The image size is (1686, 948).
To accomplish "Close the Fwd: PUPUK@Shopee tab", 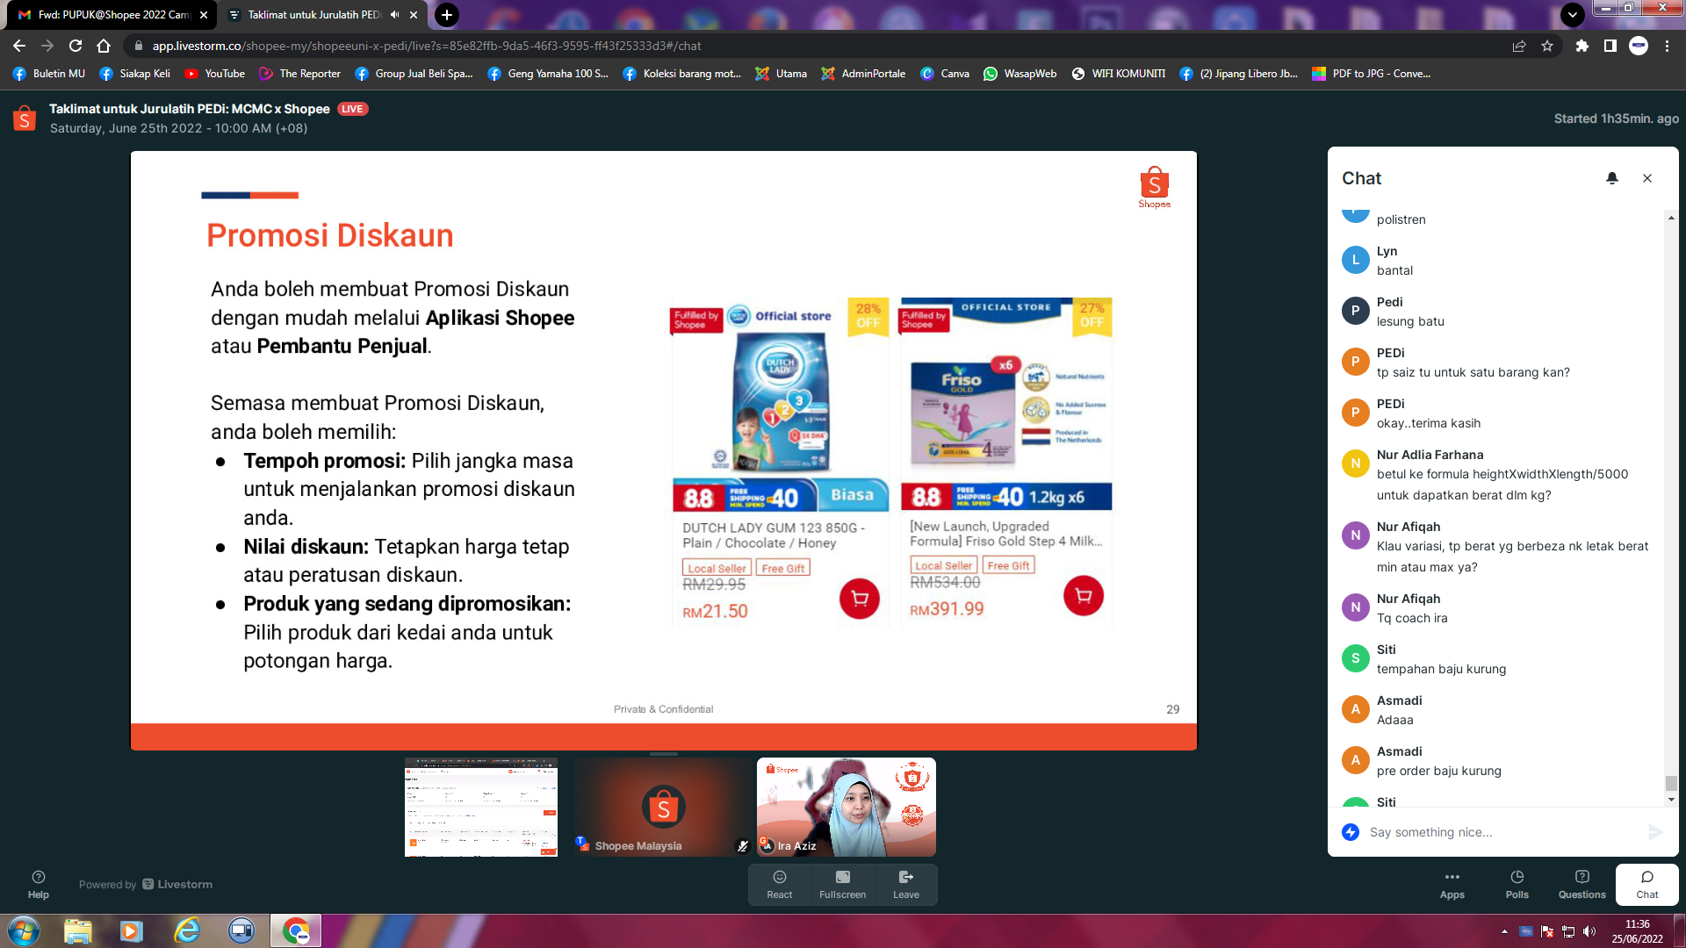I will click(204, 15).
